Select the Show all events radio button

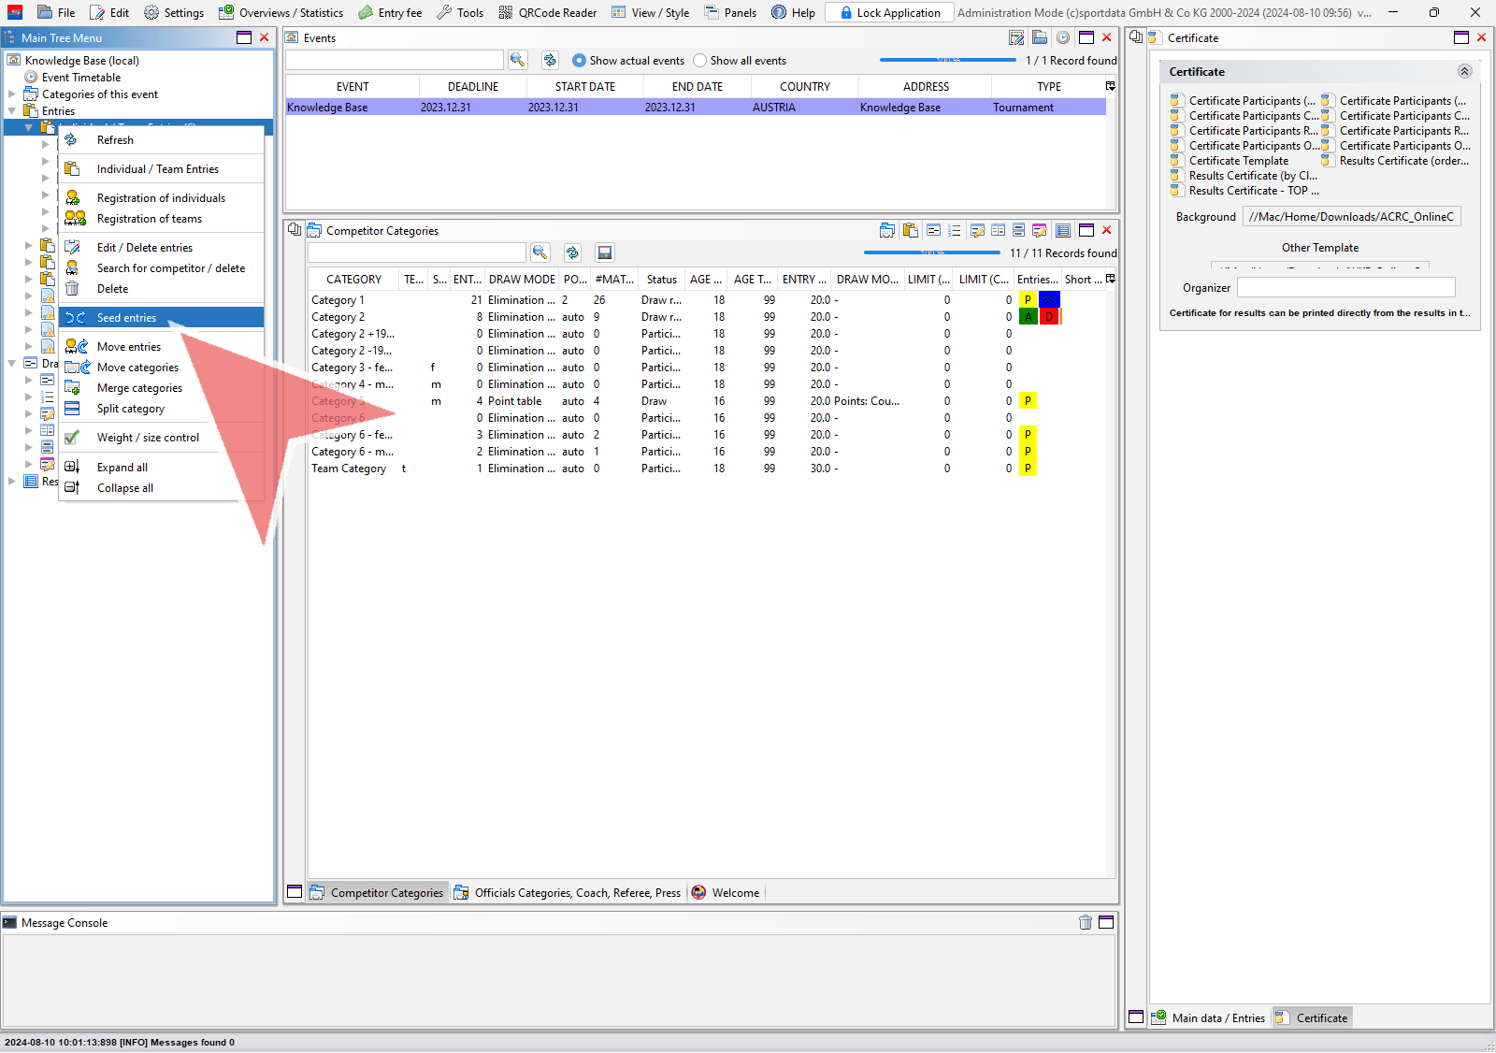tap(699, 60)
